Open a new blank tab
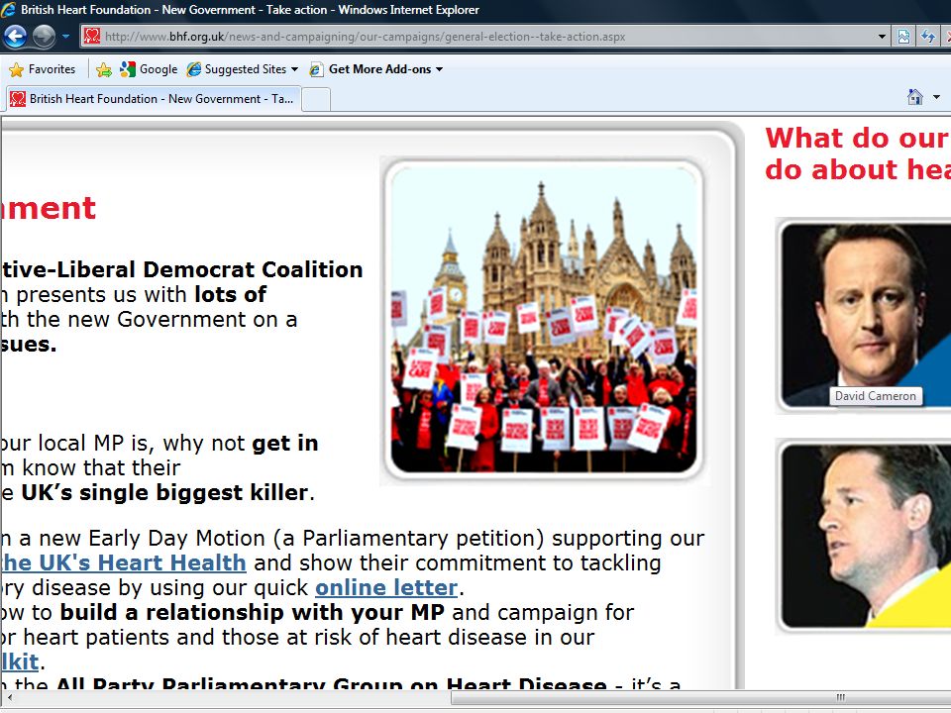This screenshot has height=713, width=951. 316,99
